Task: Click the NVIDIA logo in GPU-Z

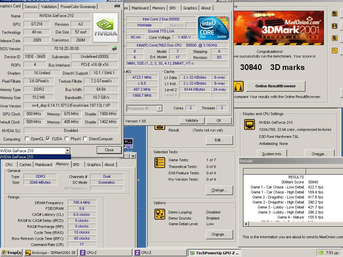Action: (x=106, y=27)
